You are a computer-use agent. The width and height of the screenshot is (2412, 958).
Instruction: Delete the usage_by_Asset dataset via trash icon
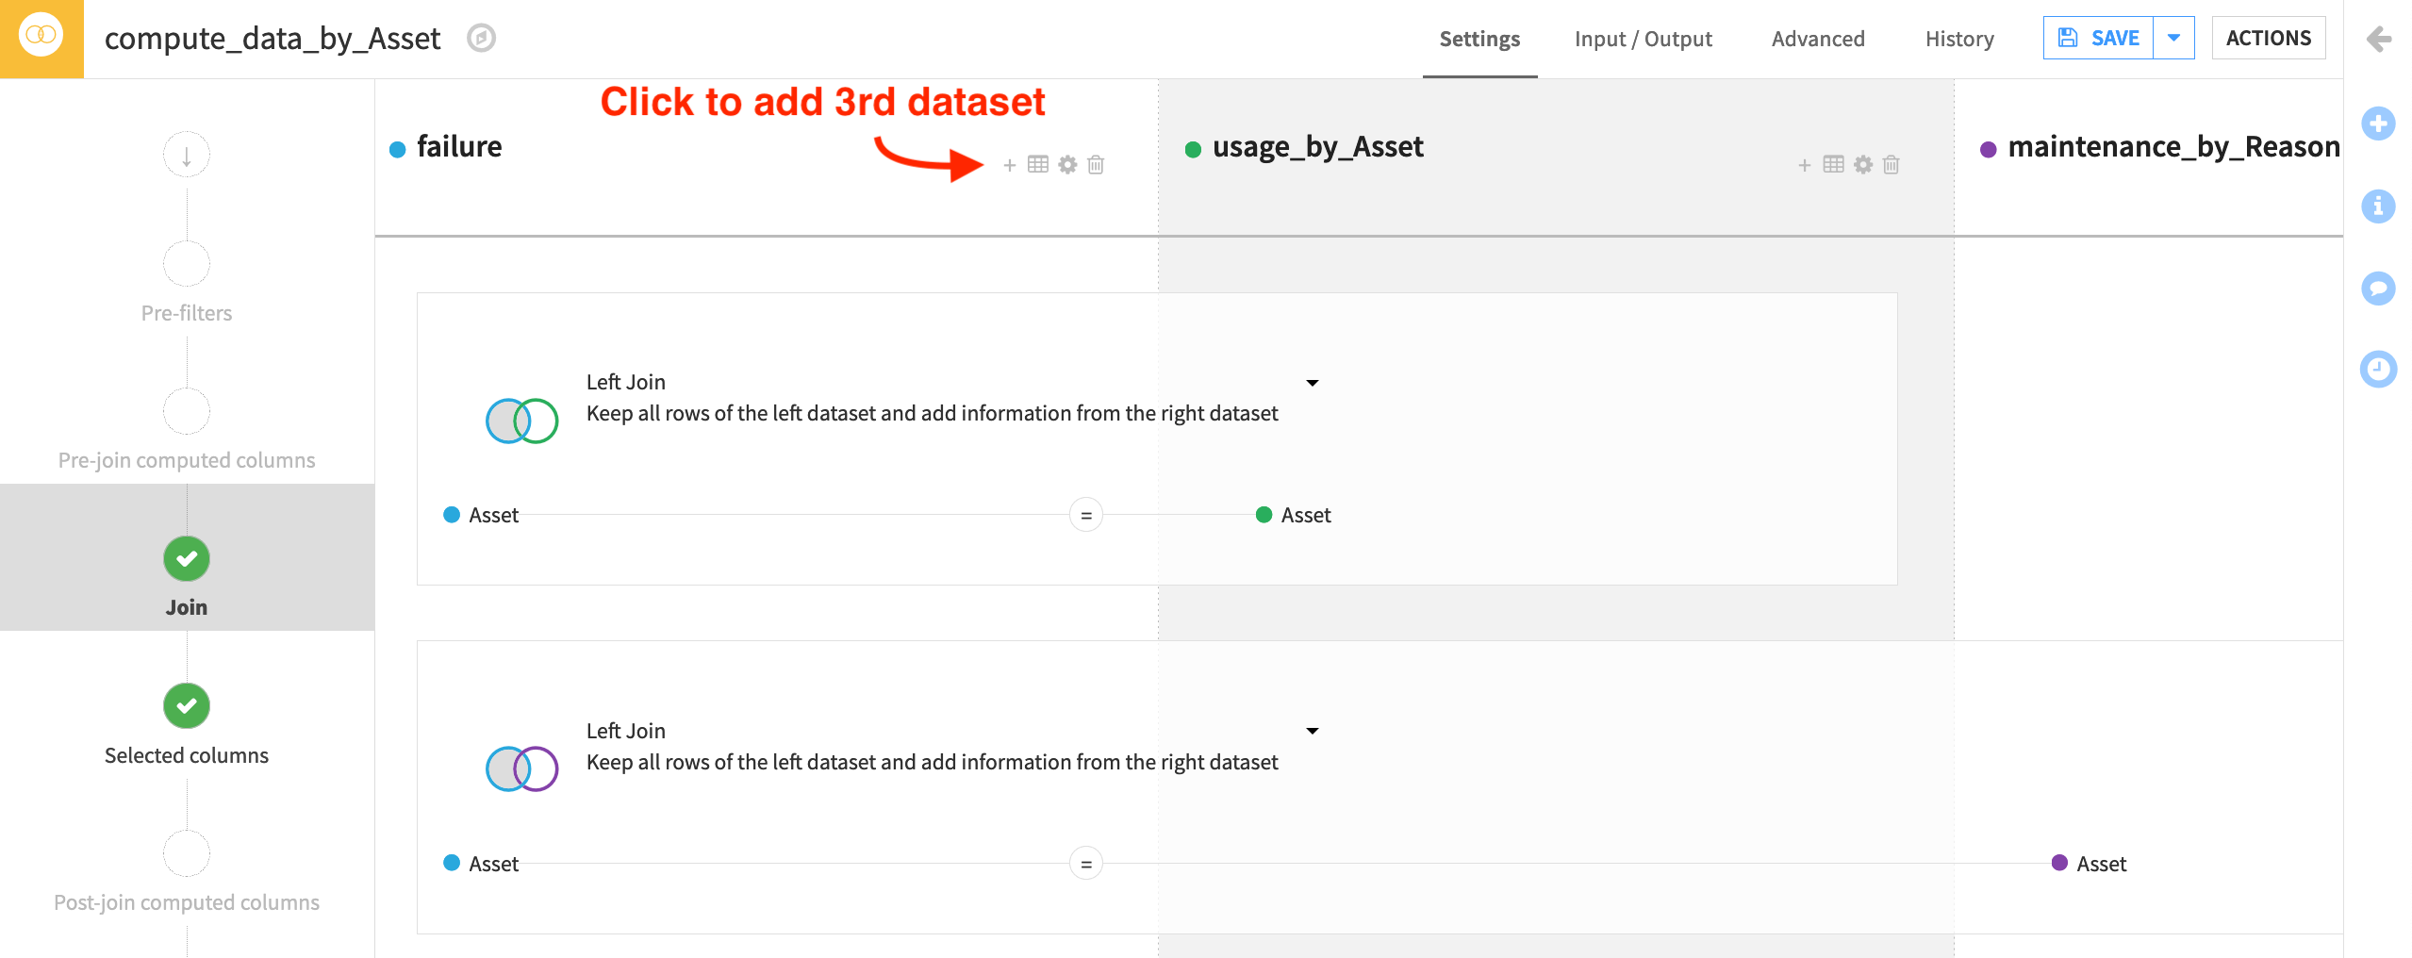click(1891, 164)
